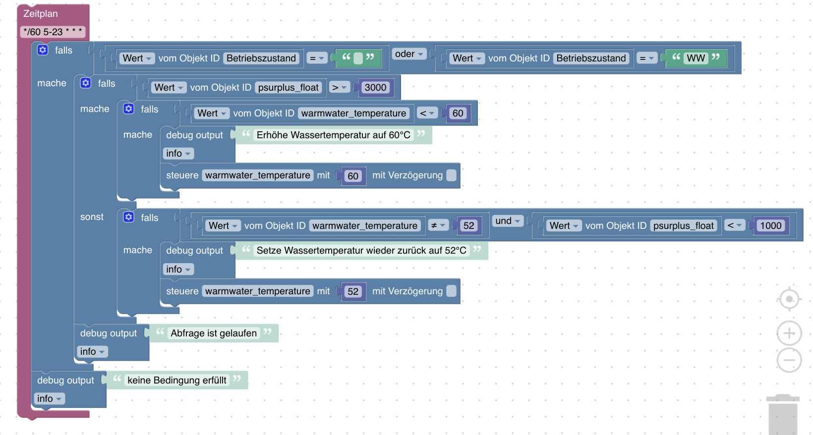This screenshot has width=813, height=435.
Task: Open info dropdown under Erhöhe Wassertemperatur debug
Action: (x=178, y=154)
